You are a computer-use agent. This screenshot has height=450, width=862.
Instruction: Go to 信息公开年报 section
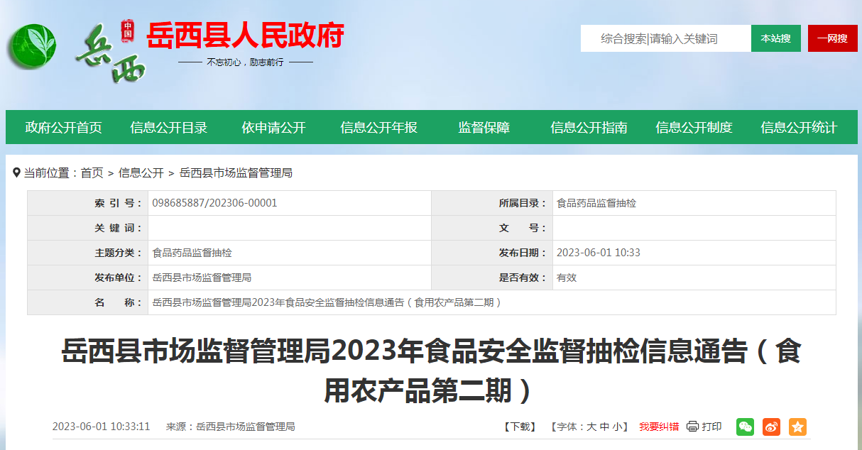point(379,128)
